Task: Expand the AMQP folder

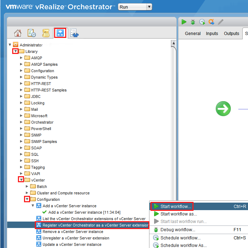Action: [x=21, y=58]
